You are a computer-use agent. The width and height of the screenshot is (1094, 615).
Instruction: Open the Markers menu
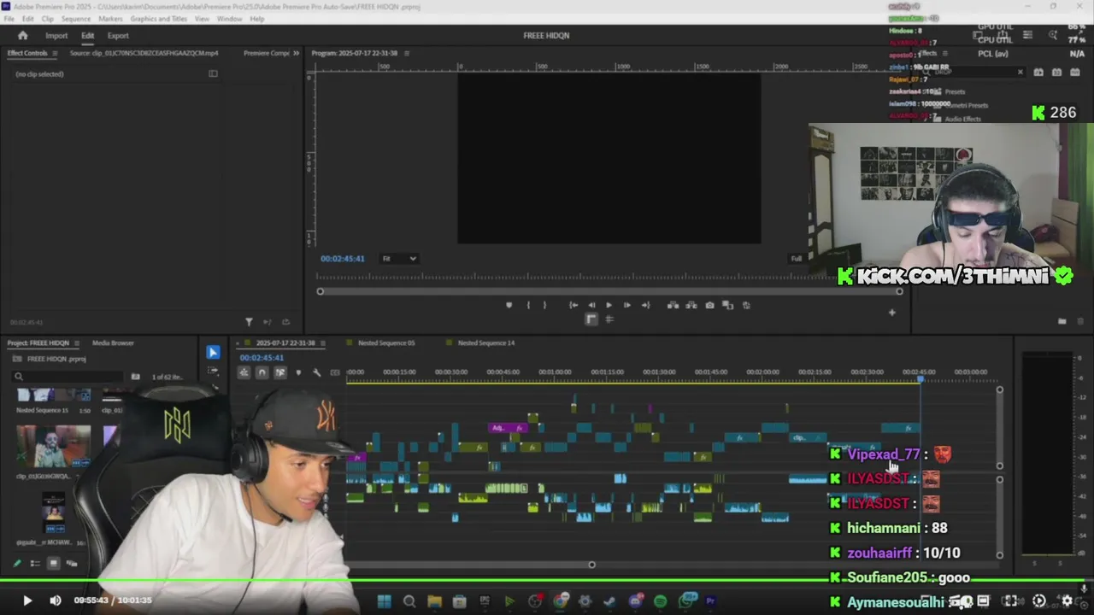pyautogui.click(x=110, y=19)
